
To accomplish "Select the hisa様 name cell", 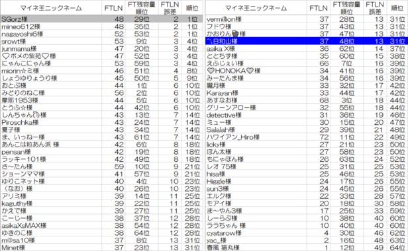I will click(256, 174).
